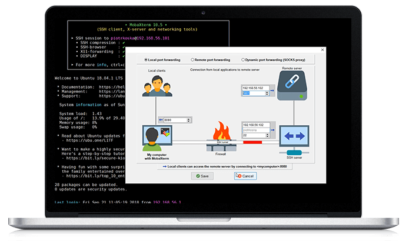
Task: Select Local port forwarding radio button
Action: tap(147, 60)
